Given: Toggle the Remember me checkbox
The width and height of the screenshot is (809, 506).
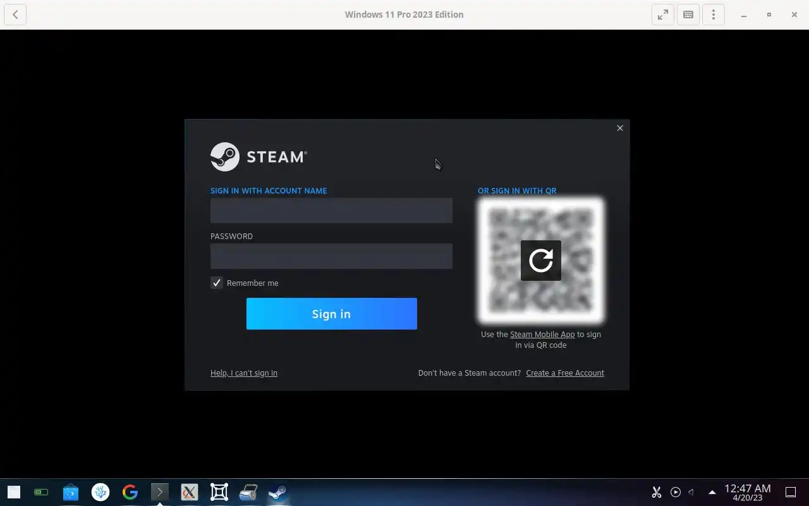Looking at the screenshot, I should coord(217,283).
